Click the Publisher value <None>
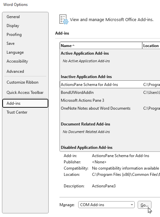 point(99,162)
